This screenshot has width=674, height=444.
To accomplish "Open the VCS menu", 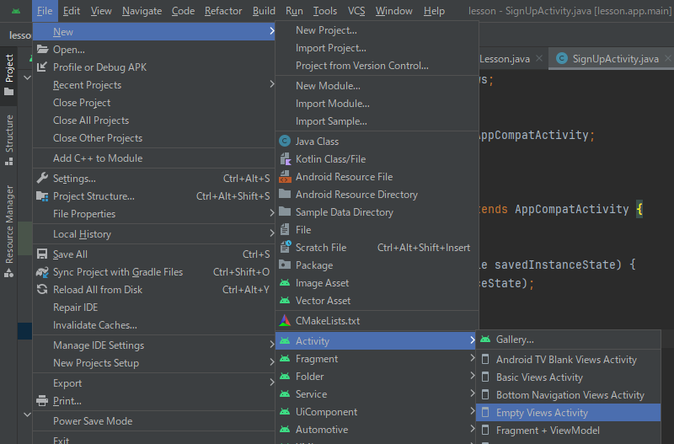I will 356,11.
